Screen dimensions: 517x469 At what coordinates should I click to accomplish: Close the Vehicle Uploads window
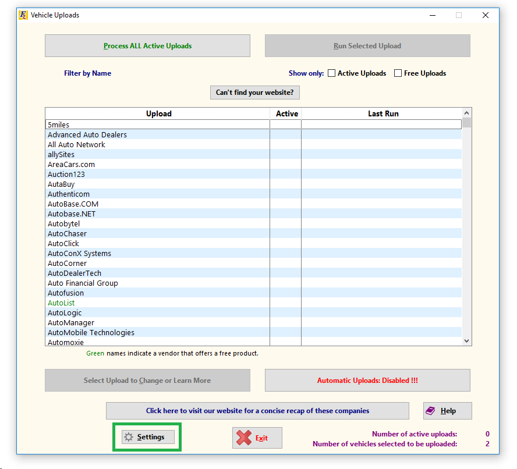(x=486, y=15)
